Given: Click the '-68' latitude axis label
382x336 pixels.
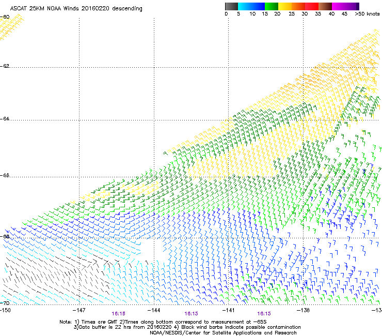Looking at the screenshot, I should tap(5, 236).
